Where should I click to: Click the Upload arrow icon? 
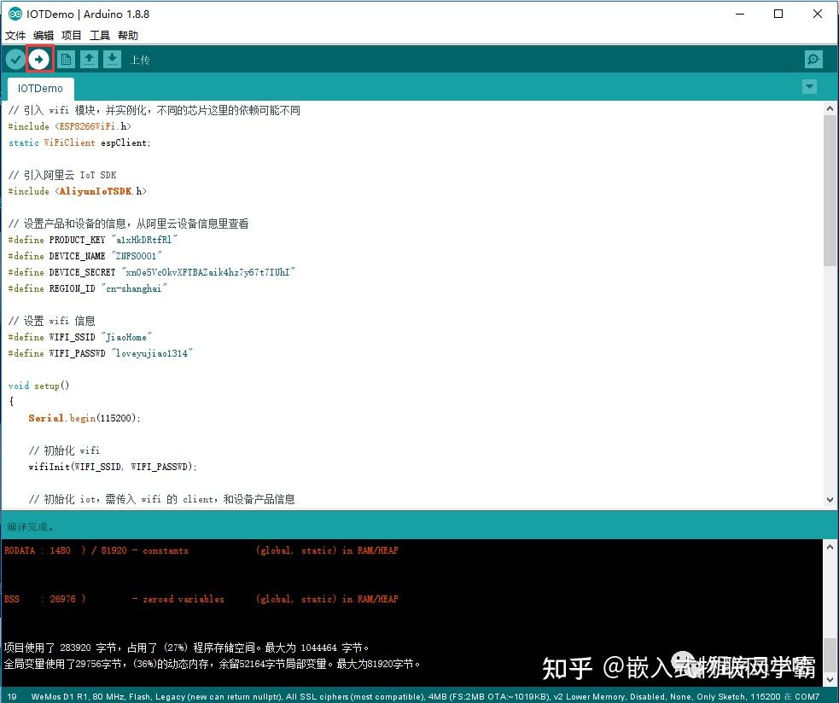click(39, 59)
